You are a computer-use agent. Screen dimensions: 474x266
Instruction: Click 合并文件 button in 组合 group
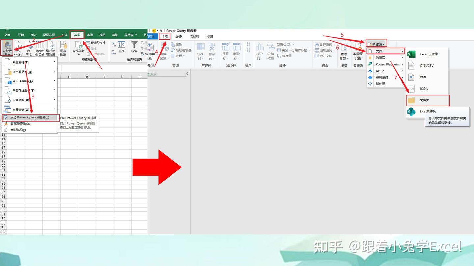point(323,56)
